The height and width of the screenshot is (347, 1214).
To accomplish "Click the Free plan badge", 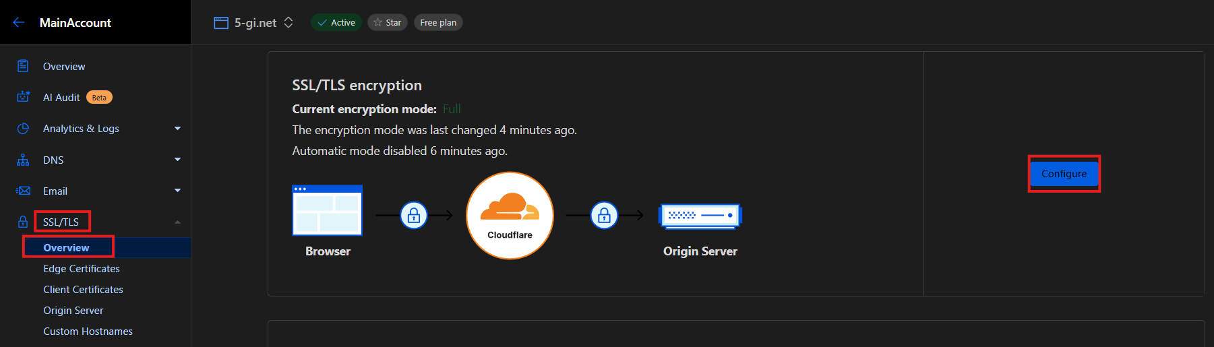I will (x=438, y=22).
